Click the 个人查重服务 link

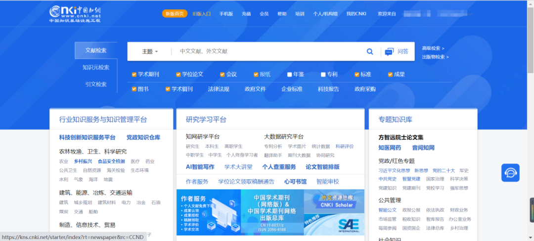pyautogui.click(x=279, y=166)
